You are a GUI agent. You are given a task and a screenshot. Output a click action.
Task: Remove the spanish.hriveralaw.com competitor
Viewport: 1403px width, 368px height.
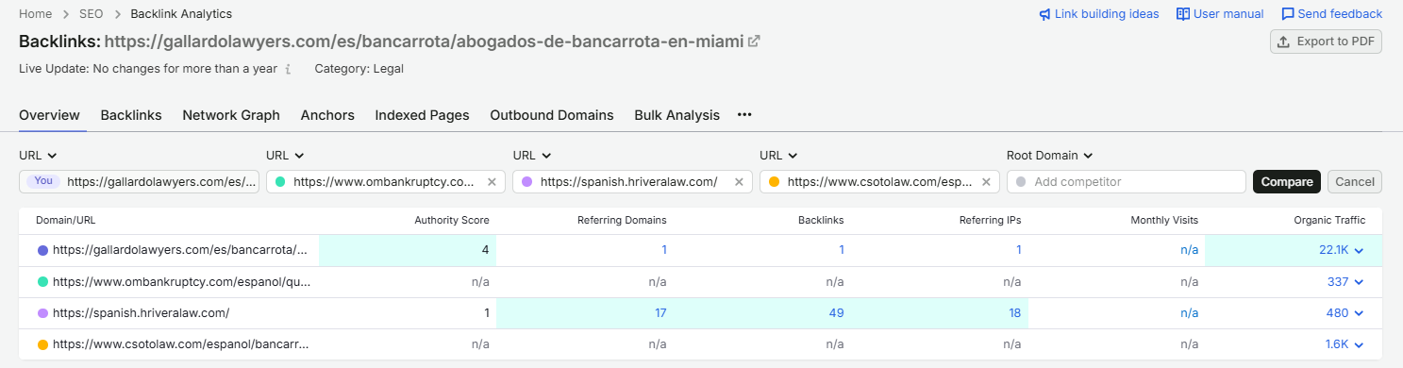point(739,182)
